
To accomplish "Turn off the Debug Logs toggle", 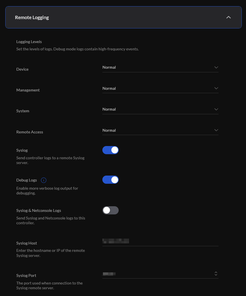I will (x=111, y=180).
